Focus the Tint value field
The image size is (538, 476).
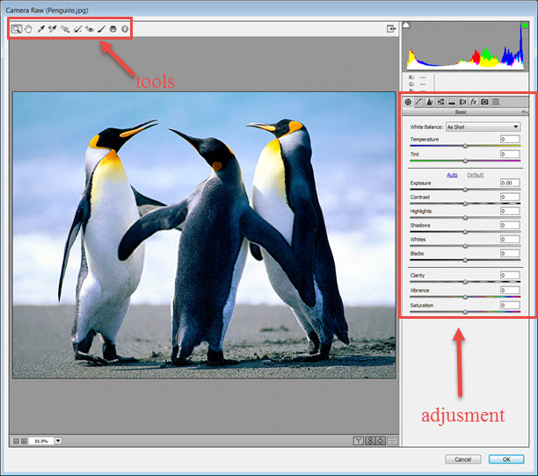point(510,155)
